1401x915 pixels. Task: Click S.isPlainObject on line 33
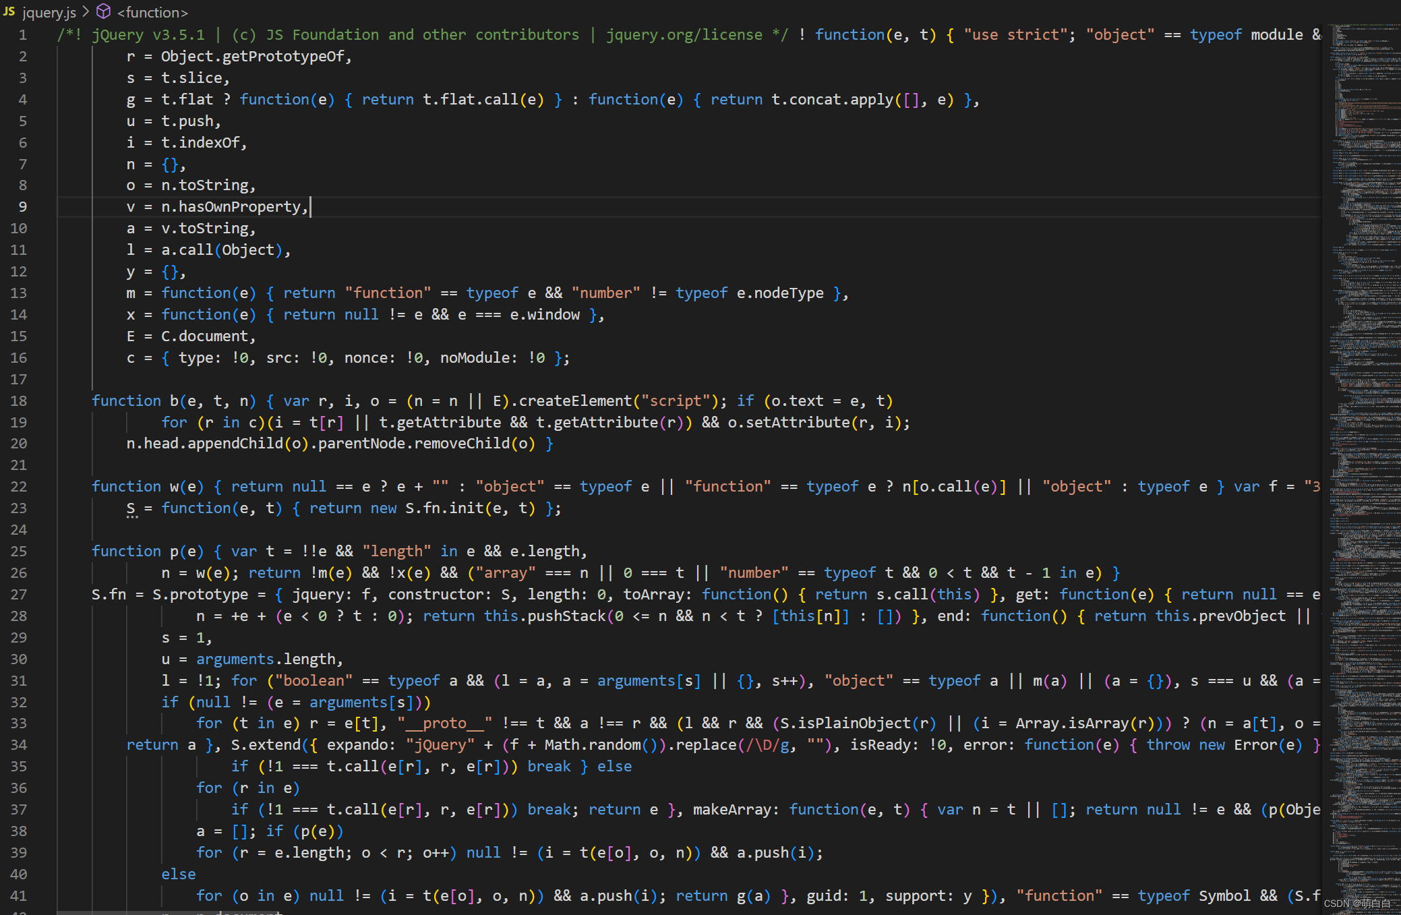click(x=844, y=724)
